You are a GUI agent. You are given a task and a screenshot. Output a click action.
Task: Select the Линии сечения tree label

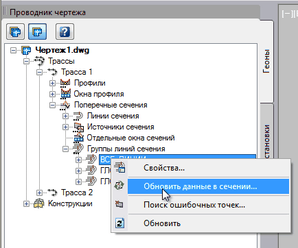point(113,116)
